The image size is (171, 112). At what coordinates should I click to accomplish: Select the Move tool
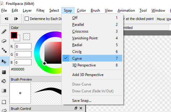click(x=4, y=62)
